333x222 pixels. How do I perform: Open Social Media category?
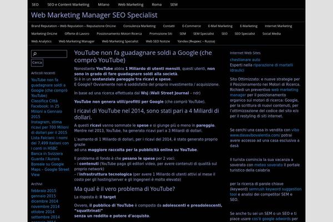point(271,34)
